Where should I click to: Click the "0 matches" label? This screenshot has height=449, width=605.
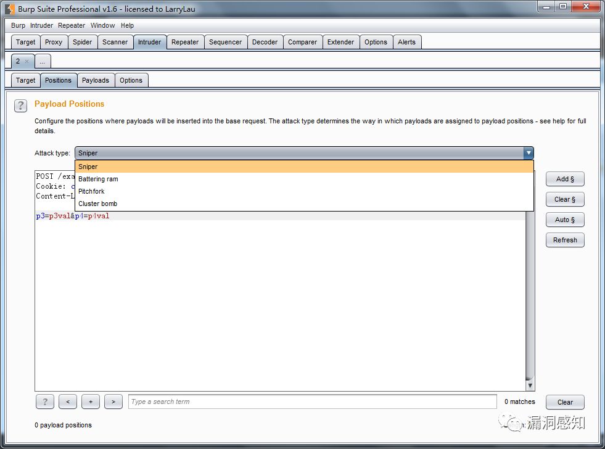click(520, 402)
